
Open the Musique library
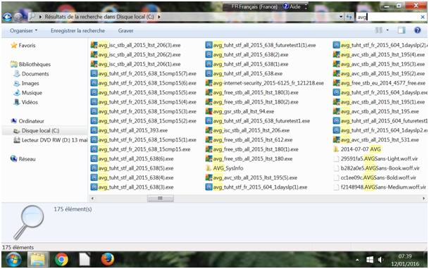click(x=28, y=93)
